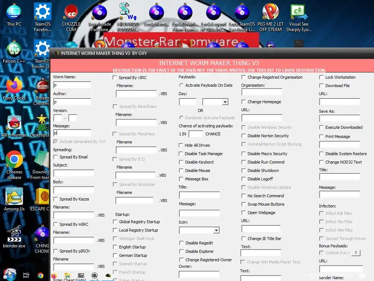Open 7-Zip from the taskbar

[81, 276]
